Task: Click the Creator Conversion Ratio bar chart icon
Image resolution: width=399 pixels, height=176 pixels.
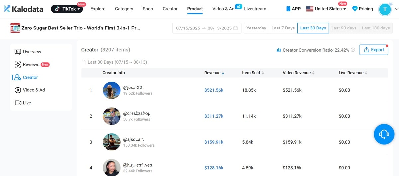Action: coord(279,50)
